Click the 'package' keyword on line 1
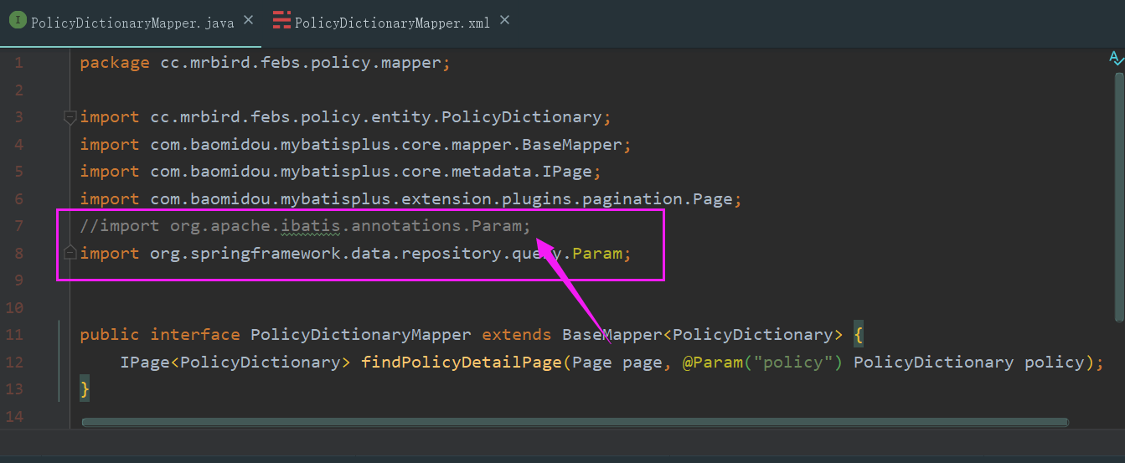This screenshot has height=463, width=1125. (115, 63)
